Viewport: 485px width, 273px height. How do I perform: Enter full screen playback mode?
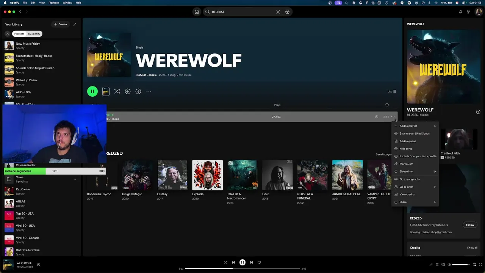(480, 265)
